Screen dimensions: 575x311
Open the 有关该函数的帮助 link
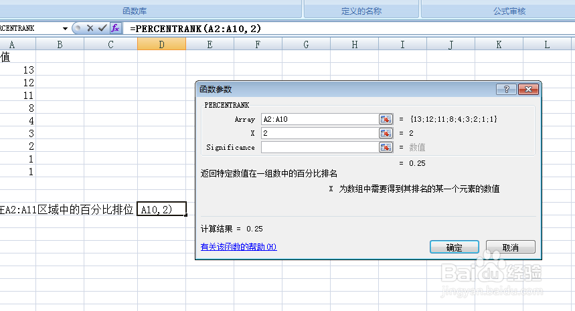click(239, 247)
